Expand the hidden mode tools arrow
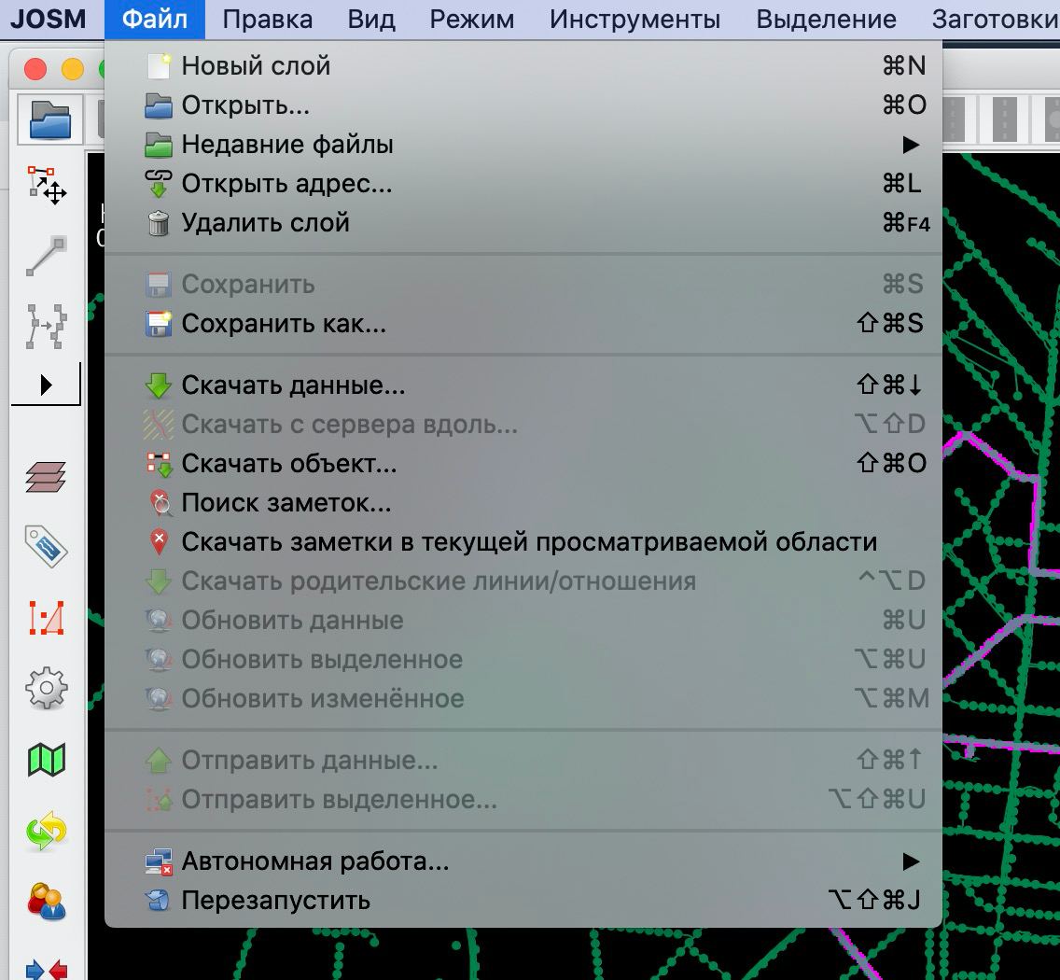The width and height of the screenshot is (1060, 980). point(46,385)
